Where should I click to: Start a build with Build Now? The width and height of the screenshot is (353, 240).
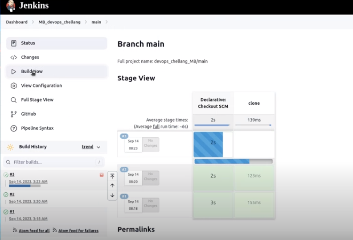tap(57, 71)
